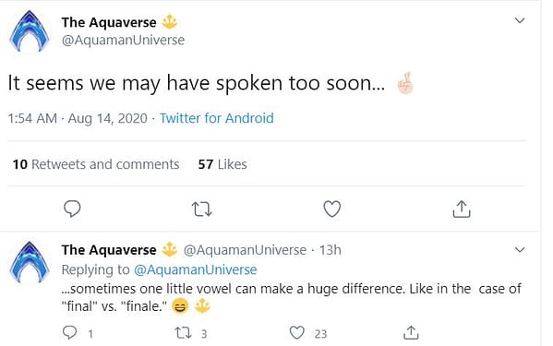The image size is (553, 346).
Task: Open The Aquaverse display name on main tweet
Action: [109, 22]
